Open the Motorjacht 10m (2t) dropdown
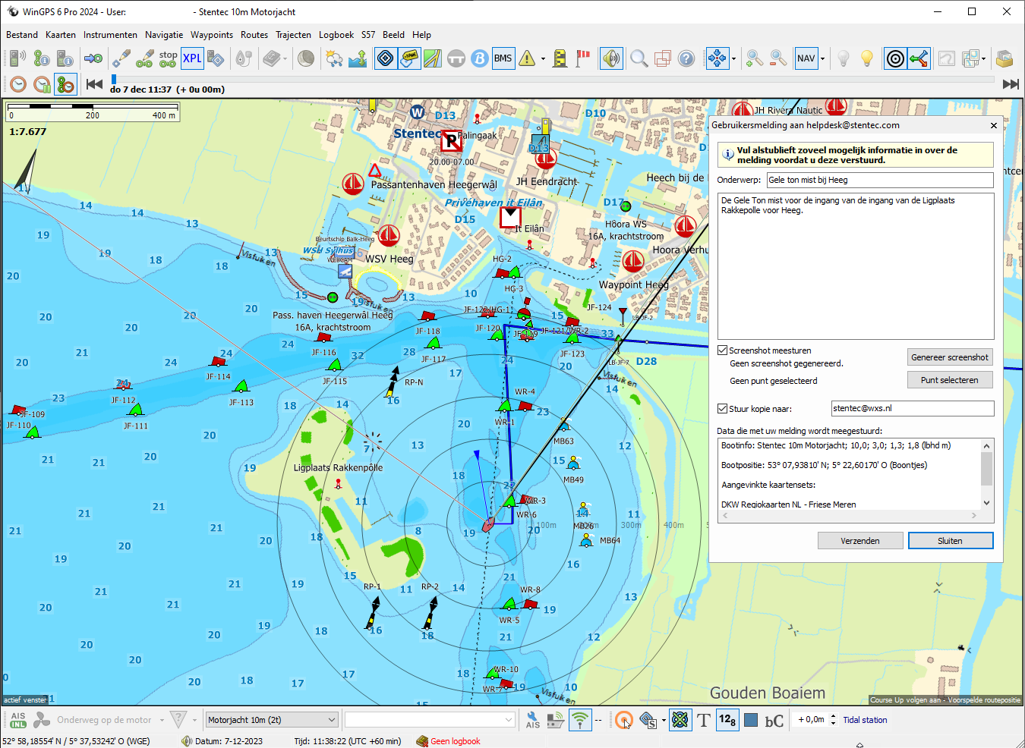This screenshot has width=1025, height=748. click(x=272, y=720)
